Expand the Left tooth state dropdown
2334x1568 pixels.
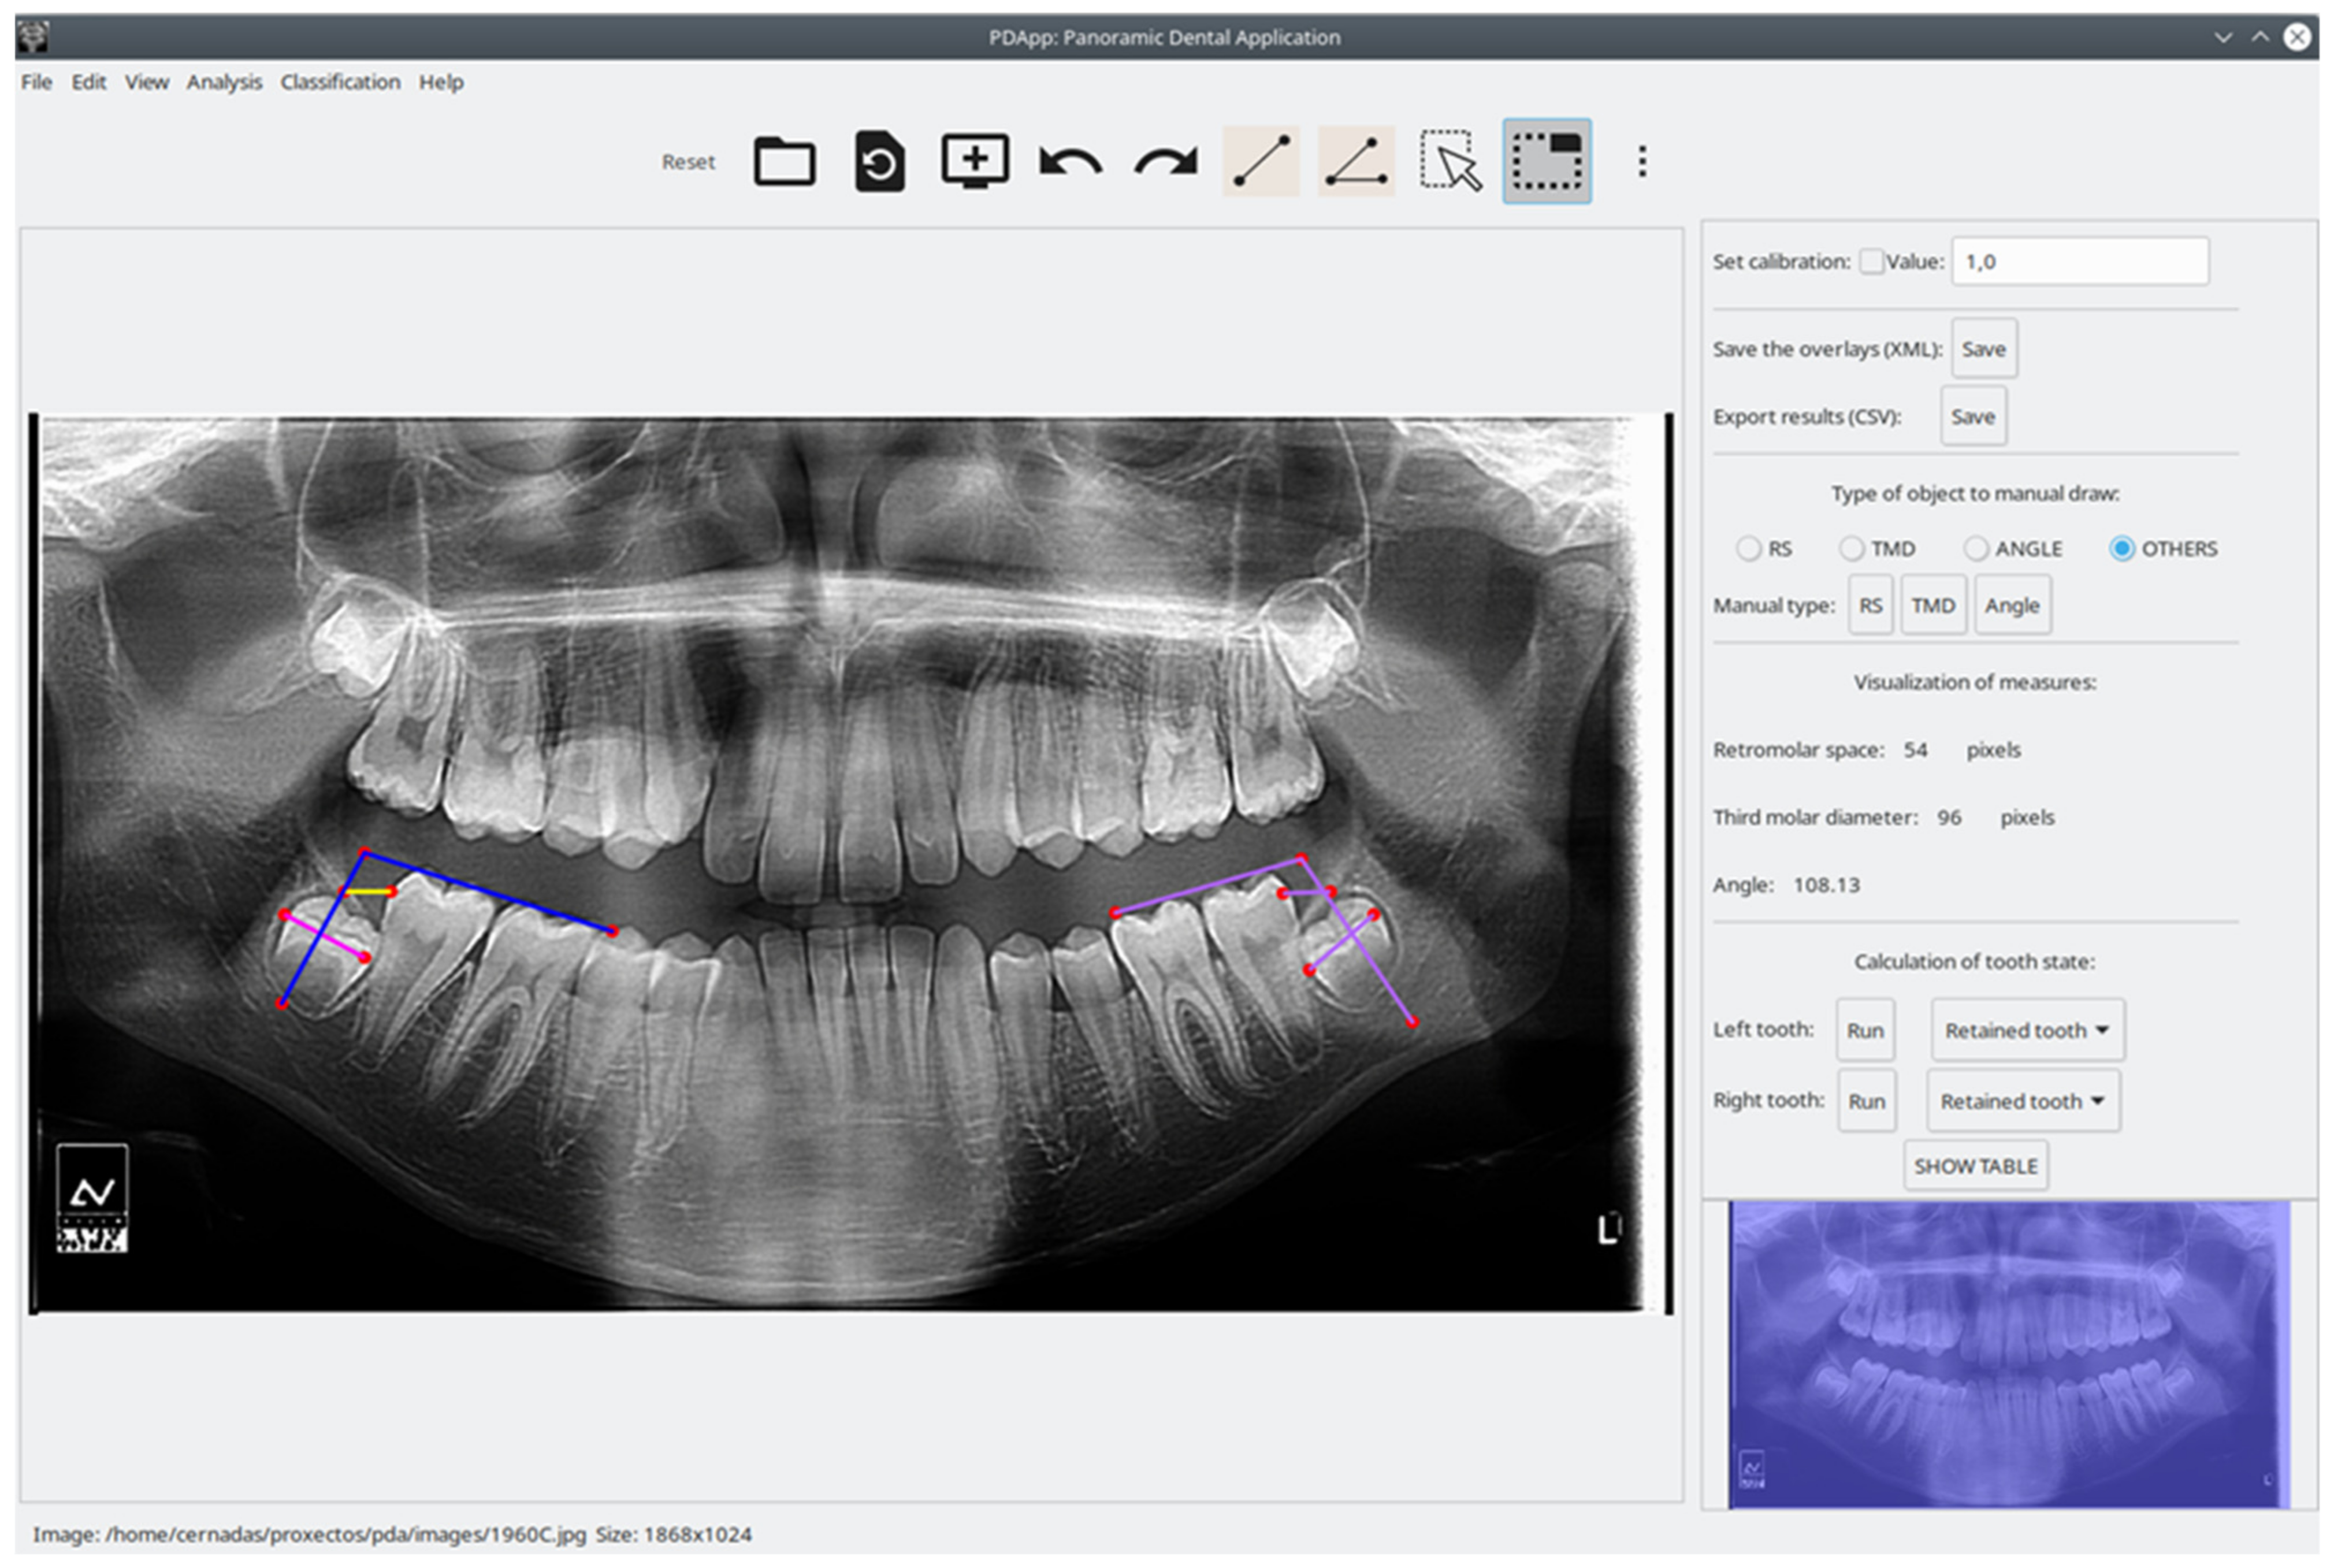coord(2027,1030)
